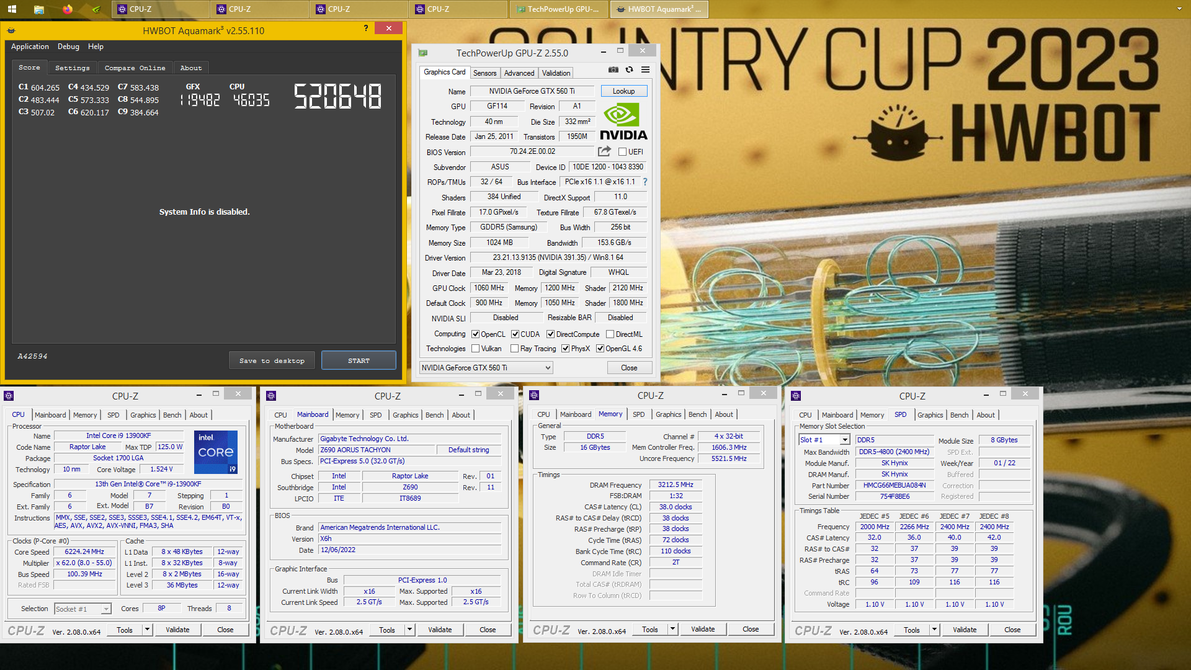Screen dimensions: 1191x670
Task: Open the Aquamark Help menu
Action: pyautogui.click(x=96, y=47)
